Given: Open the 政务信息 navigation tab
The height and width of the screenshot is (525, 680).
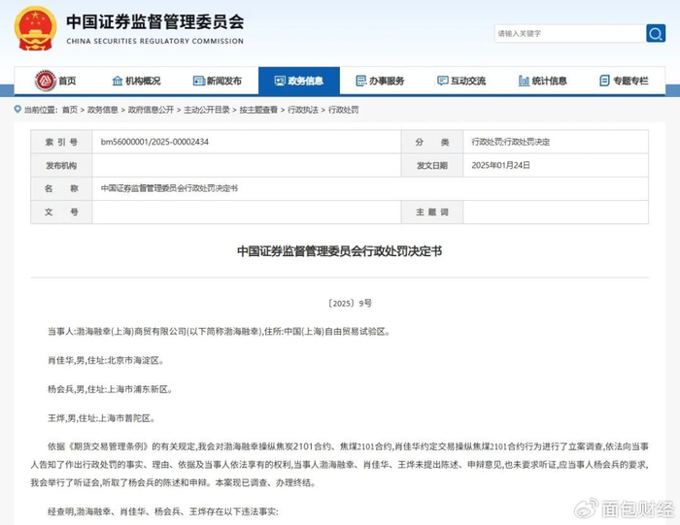Looking at the screenshot, I should tap(299, 81).
